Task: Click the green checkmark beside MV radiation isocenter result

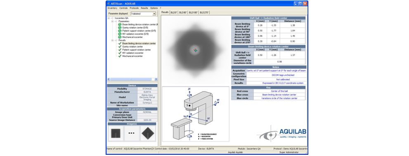Action: pyautogui.click(x=120, y=53)
